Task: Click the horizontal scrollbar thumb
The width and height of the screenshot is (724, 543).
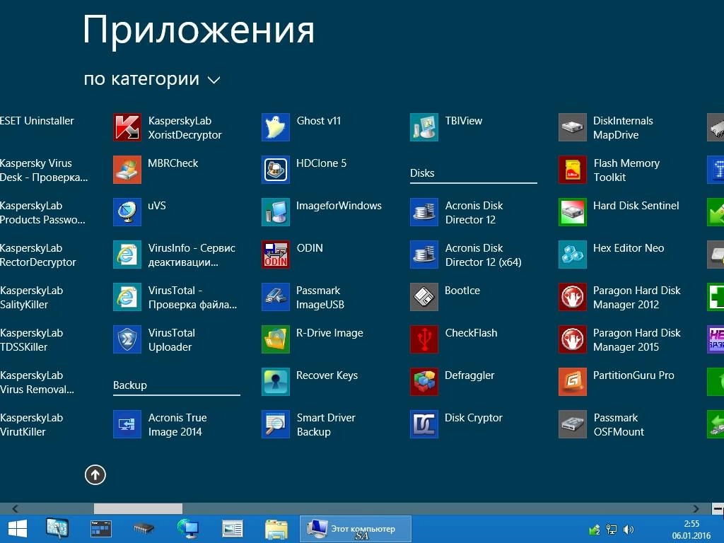Action: [138, 508]
